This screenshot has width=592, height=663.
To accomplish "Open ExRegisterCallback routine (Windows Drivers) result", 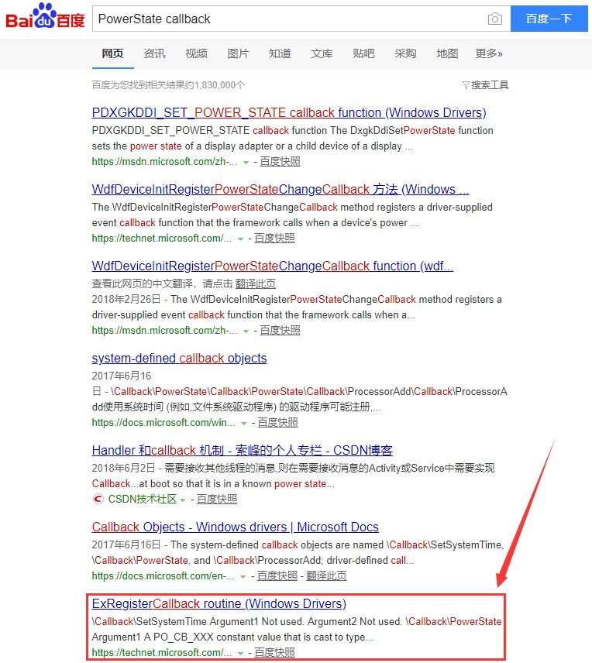I will pos(219,603).
